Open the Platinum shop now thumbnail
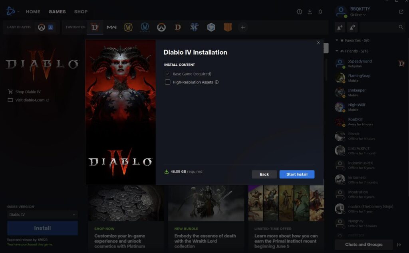The height and width of the screenshot is (253, 409). coord(126,203)
